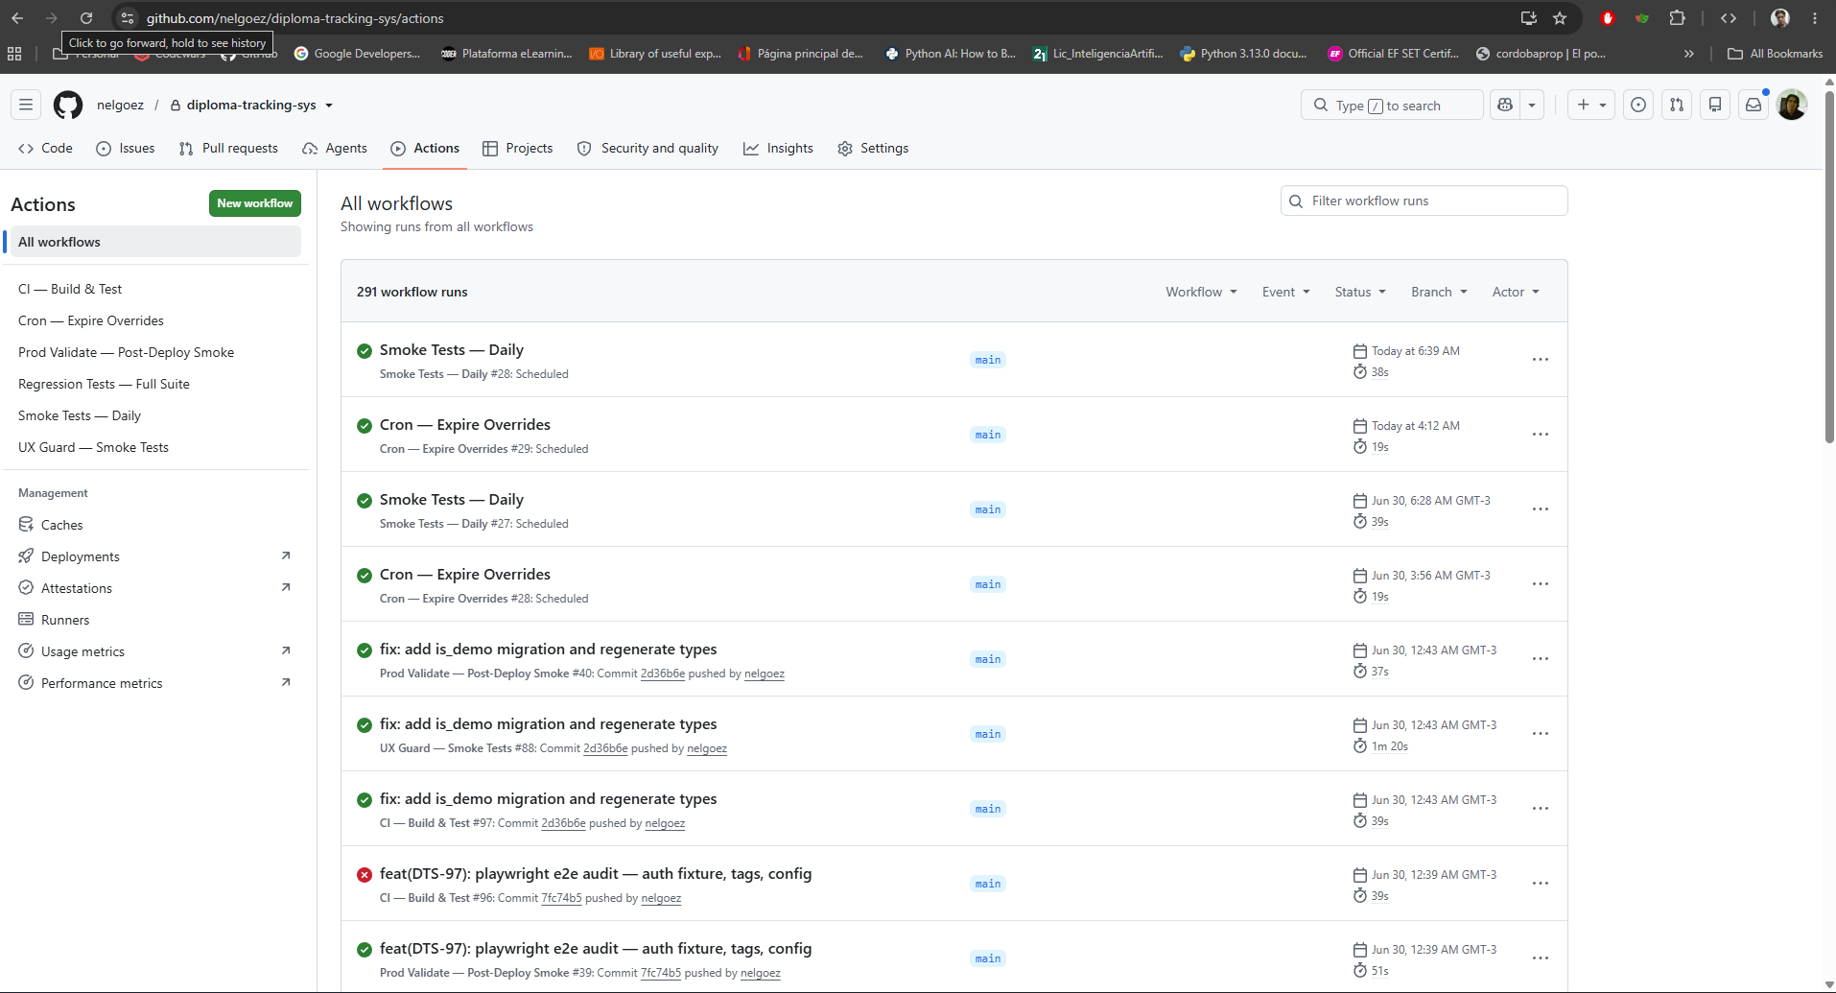Show more bookmarks chevron
1836x993 pixels.
[x=1688, y=54]
